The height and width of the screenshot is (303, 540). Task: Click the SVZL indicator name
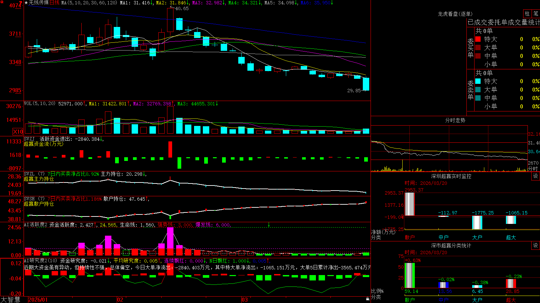(29, 174)
